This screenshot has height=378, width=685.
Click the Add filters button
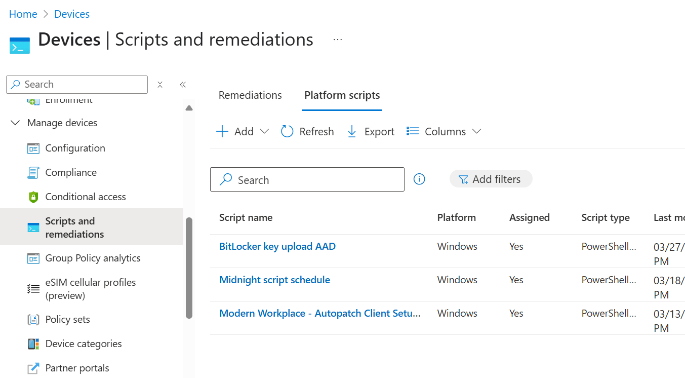491,179
